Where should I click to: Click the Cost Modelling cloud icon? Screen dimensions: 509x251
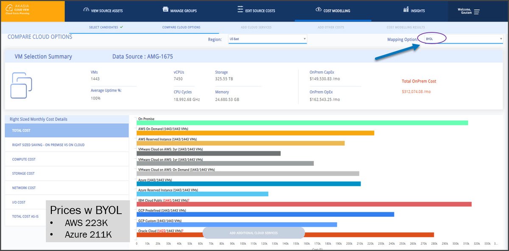(319, 10)
